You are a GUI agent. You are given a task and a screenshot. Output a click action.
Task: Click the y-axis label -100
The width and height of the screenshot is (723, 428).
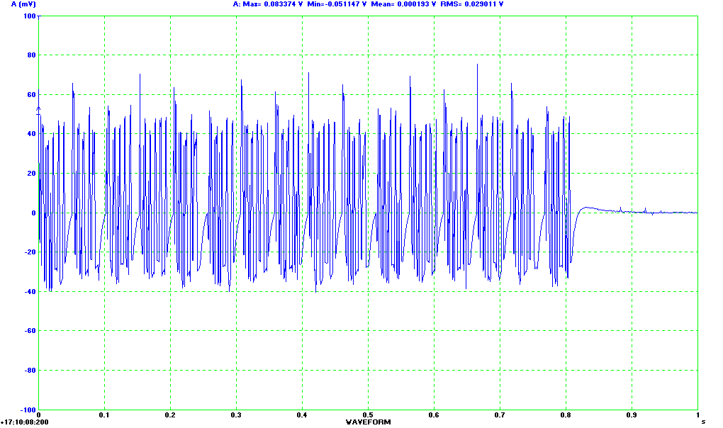[28, 410]
